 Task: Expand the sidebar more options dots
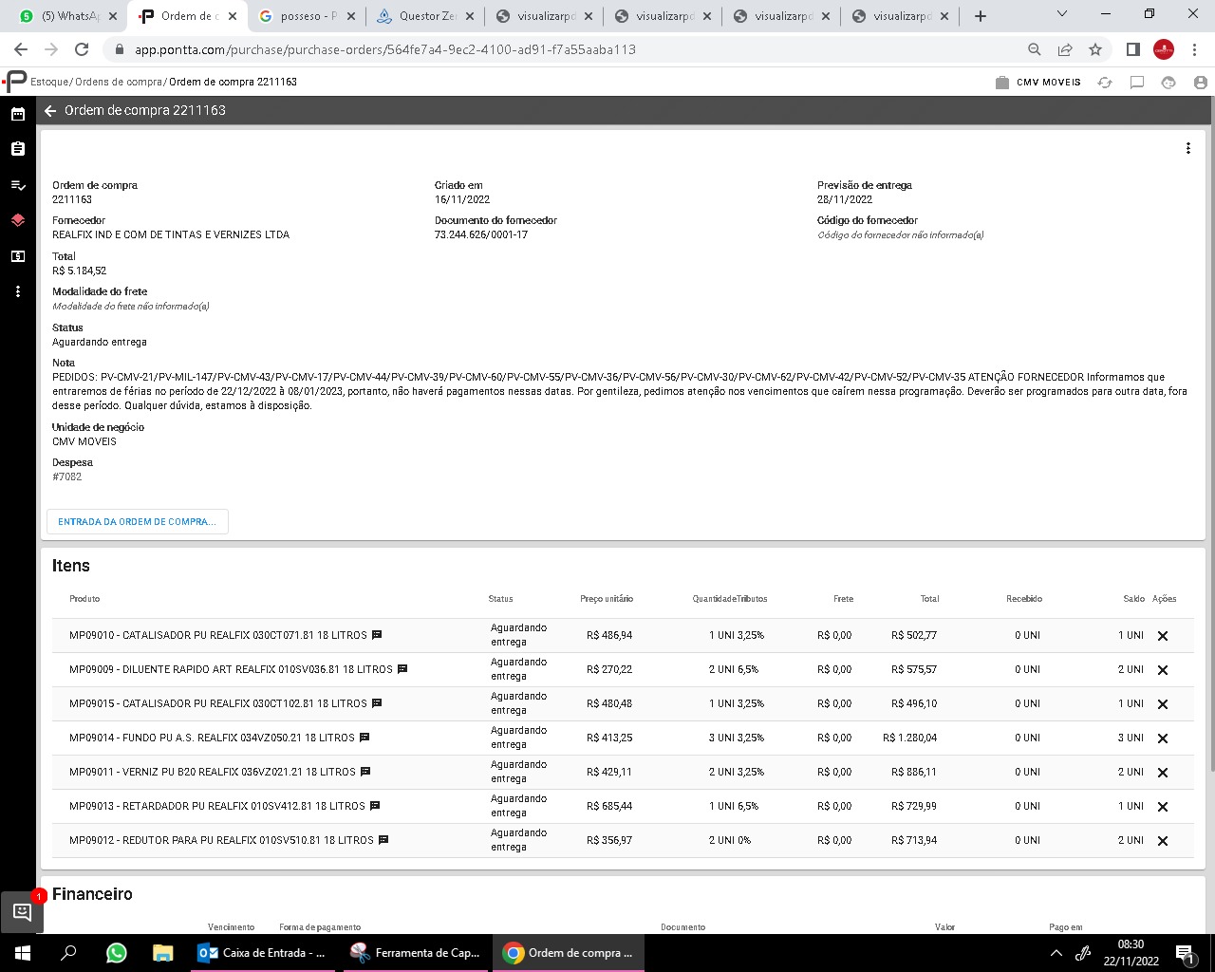point(17,291)
